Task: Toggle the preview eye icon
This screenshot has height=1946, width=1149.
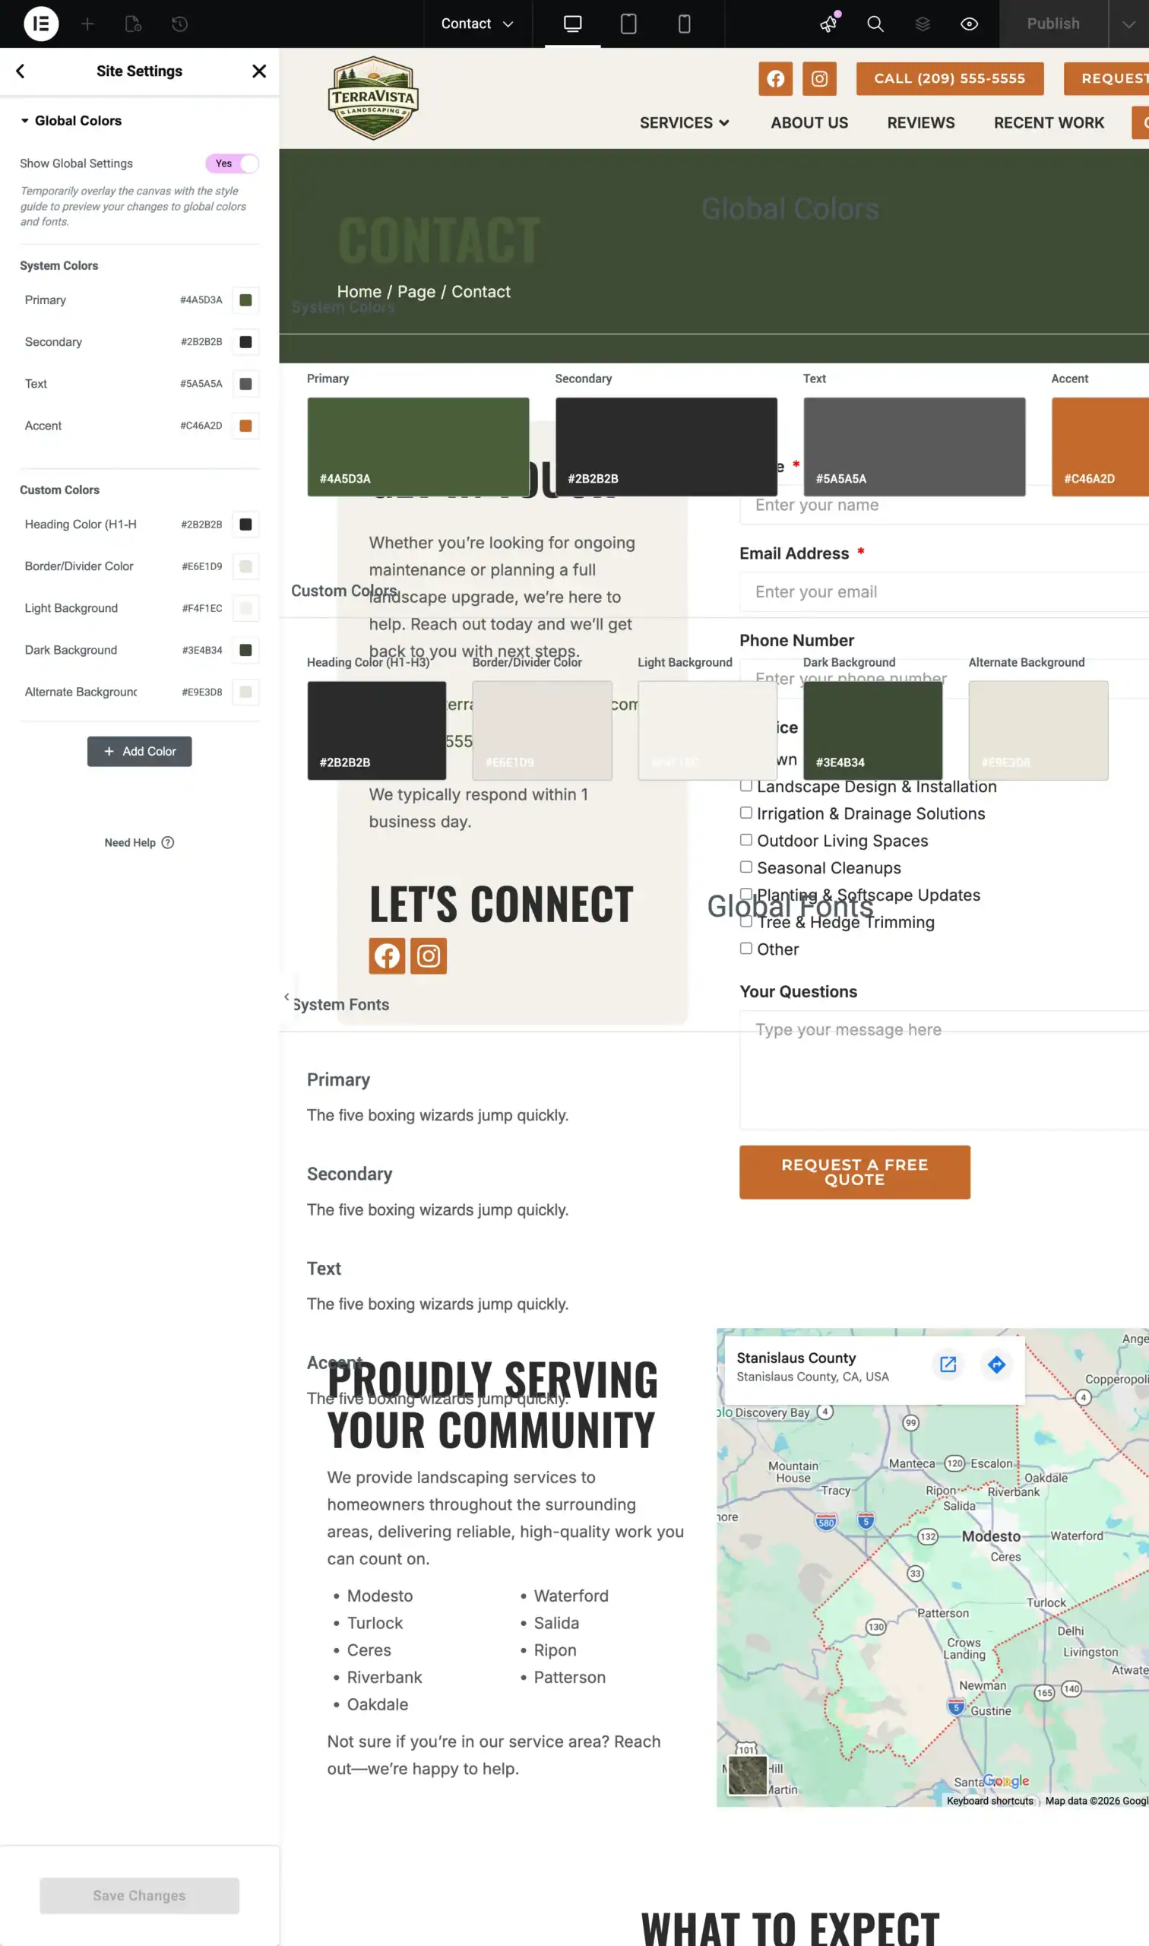Action: [969, 24]
